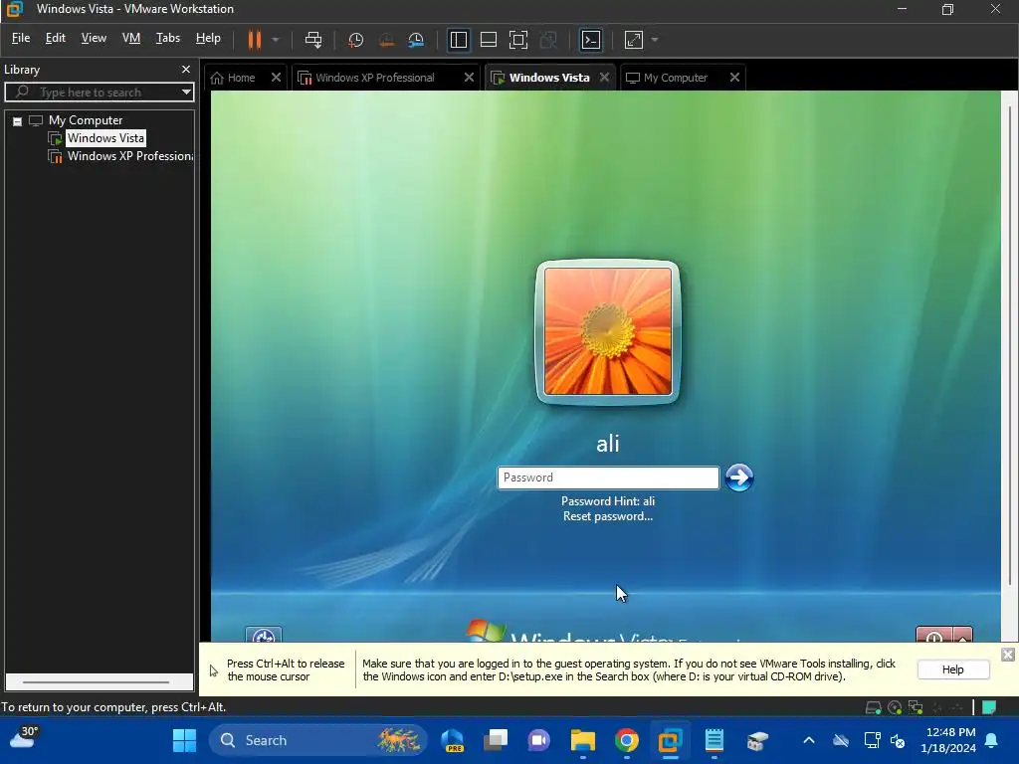Viewport: 1019px width, 764px height.
Task: Open the Tabs menu
Action: [167, 38]
